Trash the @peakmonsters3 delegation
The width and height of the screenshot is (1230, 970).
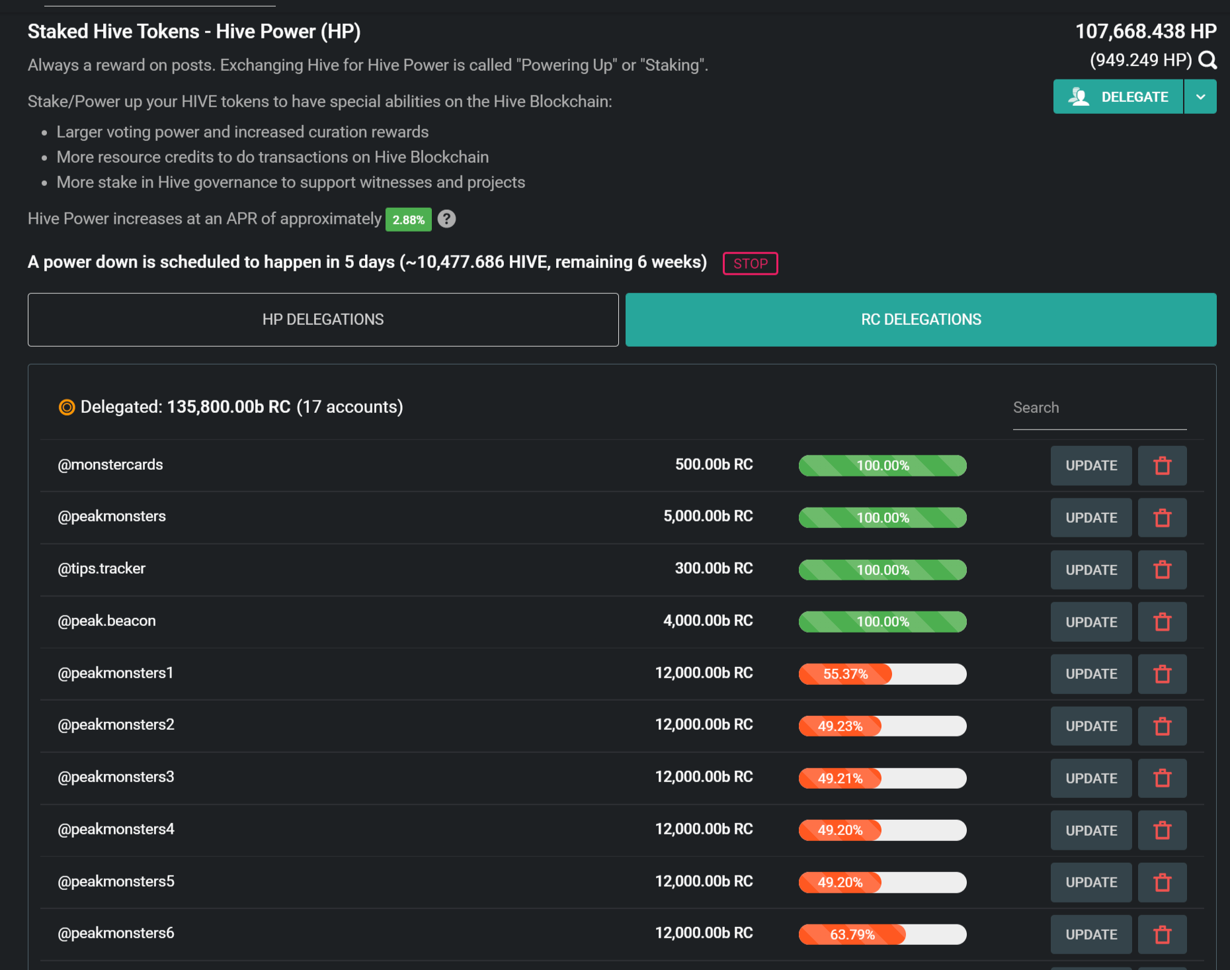tap(1162, 778)
